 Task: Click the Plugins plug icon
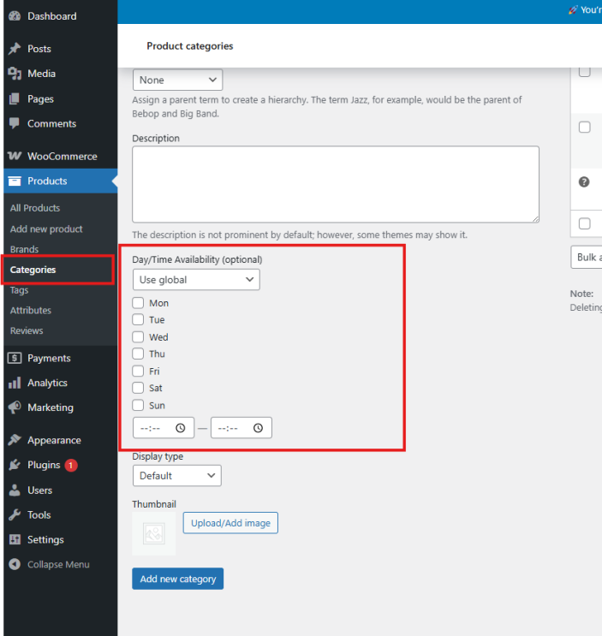pos(14,466)
